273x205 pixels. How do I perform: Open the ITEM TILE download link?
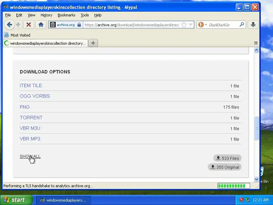(x=31, y=85)
